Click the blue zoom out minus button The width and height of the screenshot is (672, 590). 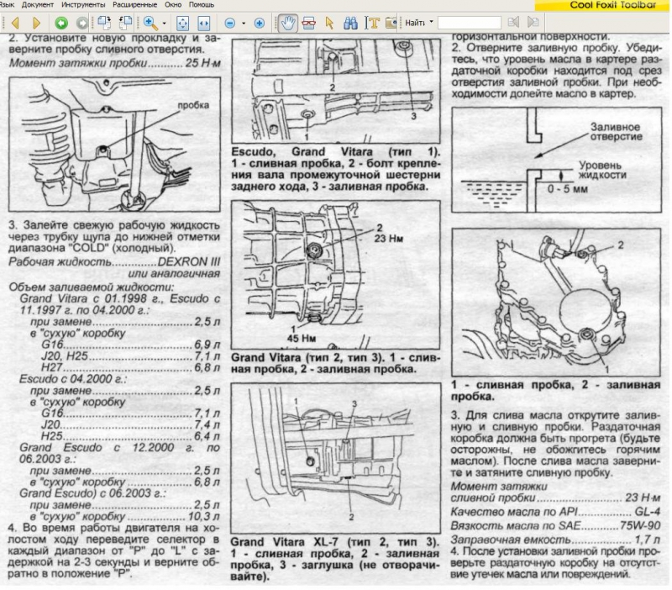click(230, 24)
